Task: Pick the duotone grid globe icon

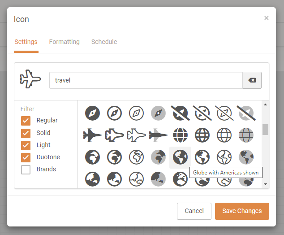Action: [246, 135]
